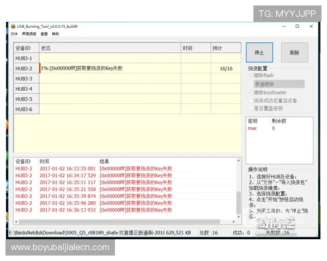Click the log horizontal scroll left arrow
This screenshot has height=261, width=327.
click(x=16, y=222)
